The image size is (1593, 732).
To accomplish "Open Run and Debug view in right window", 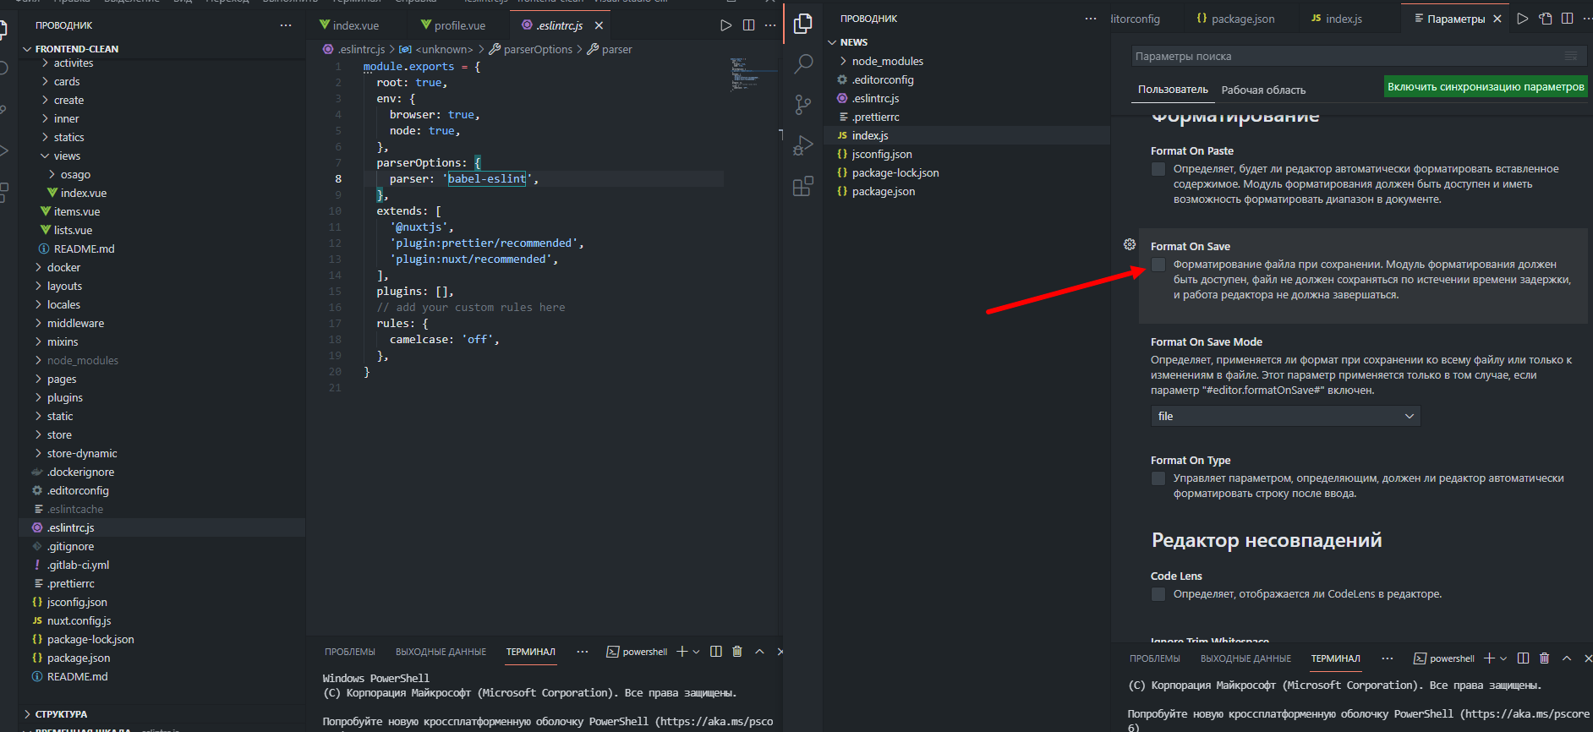I will coord(803,146).
